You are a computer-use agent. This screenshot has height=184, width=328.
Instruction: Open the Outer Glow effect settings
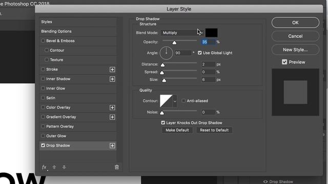point(56,136)
